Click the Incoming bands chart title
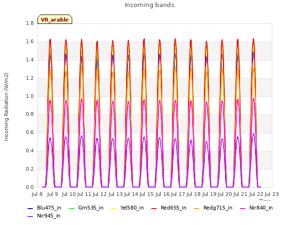The width and height of the screenshot is (300, 225). coord(150,5)
